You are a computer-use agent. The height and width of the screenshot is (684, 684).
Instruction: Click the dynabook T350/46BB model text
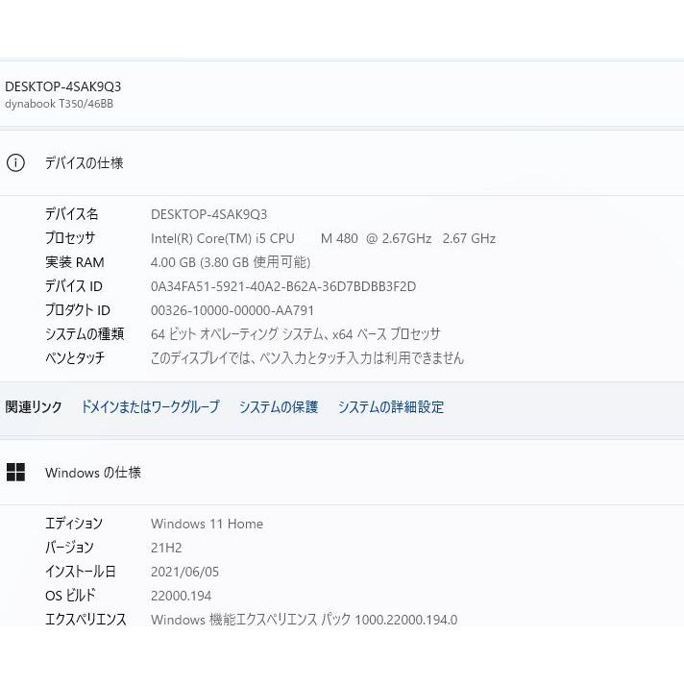[59, 104]
